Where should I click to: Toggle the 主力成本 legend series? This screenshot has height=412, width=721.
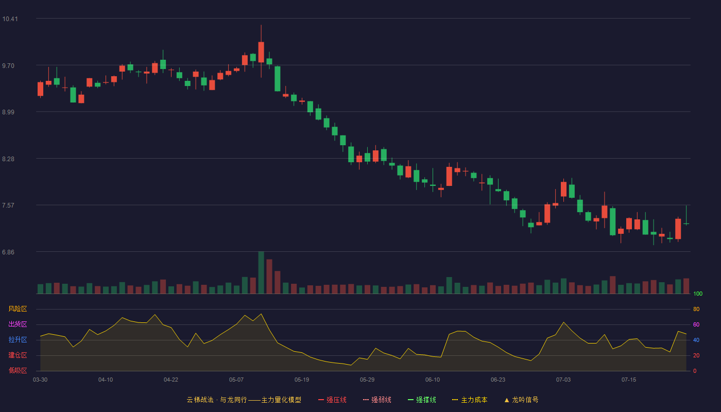[470, 400]
